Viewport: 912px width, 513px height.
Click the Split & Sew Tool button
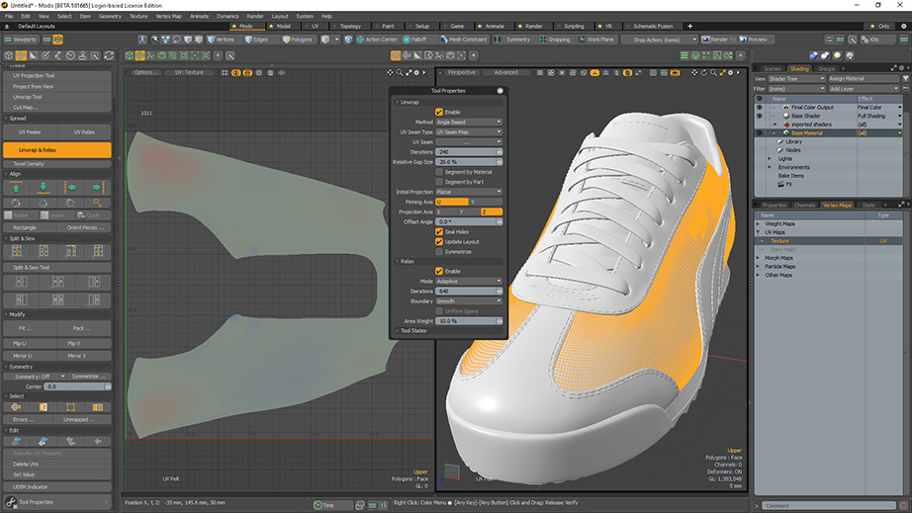57,268
